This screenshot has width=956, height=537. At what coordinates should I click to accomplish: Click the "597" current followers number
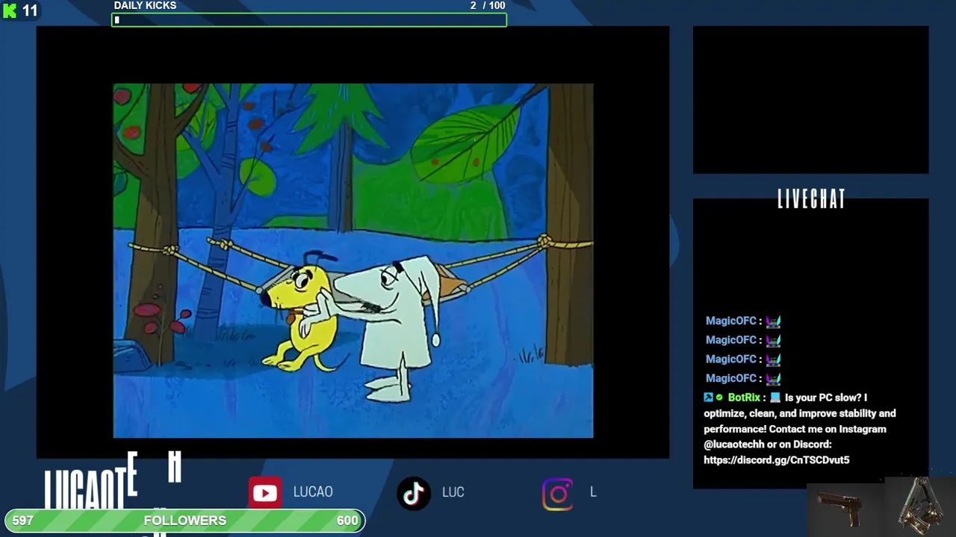(23, 521)
